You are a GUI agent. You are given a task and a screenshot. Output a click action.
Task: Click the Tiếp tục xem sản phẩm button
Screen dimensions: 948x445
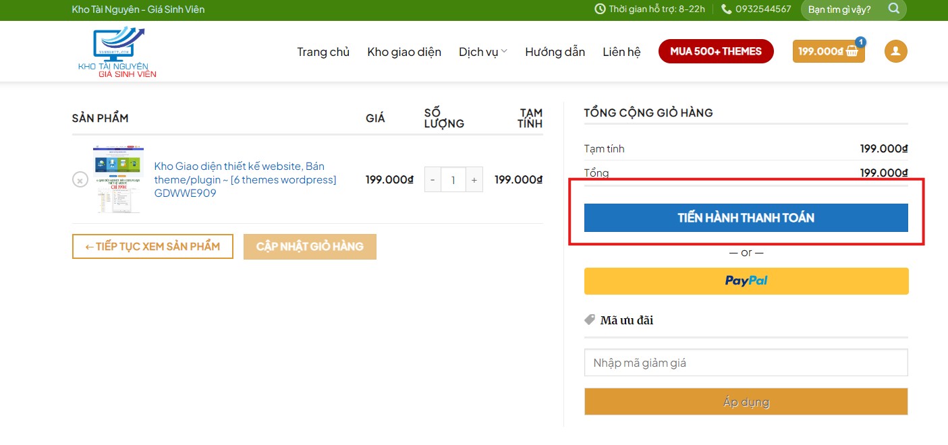(152, 247)
